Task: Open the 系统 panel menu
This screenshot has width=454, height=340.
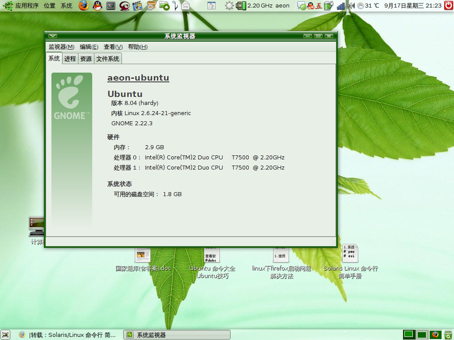Action: pyautogui.click(x=67, y=5)
